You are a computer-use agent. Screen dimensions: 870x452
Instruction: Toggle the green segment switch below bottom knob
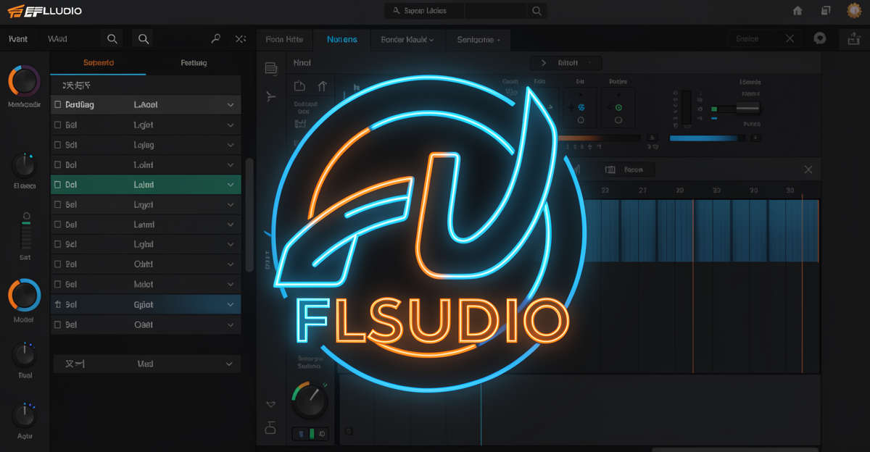[310, 435]
